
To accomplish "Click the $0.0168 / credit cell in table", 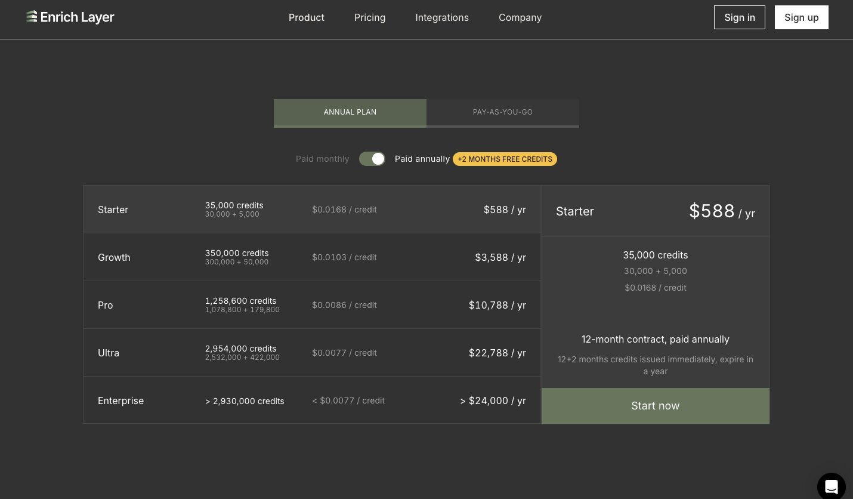I will pyautogui.click(x=344, y=210).
